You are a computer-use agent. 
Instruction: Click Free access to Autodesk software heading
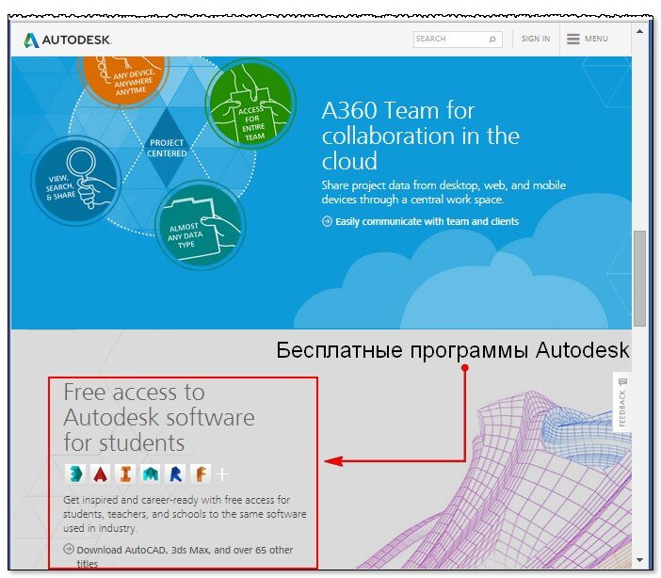pos(159,417)
